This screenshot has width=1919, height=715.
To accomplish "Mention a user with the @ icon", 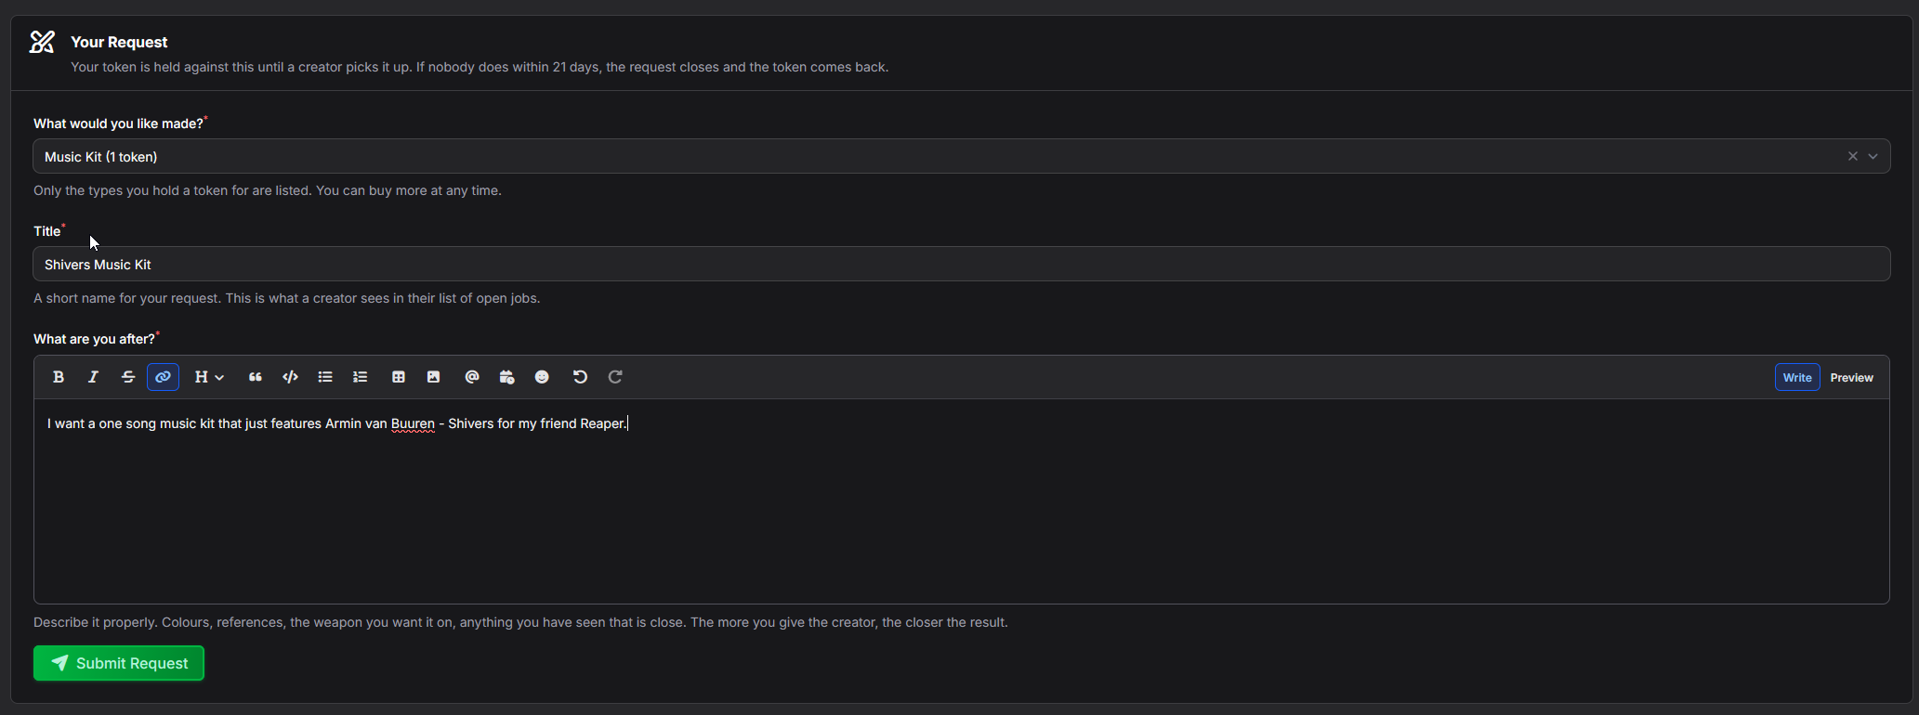I will (x=472, y=377).
